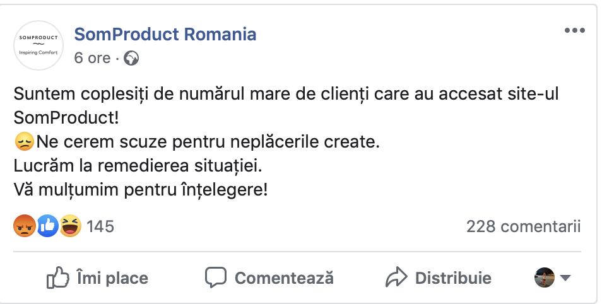This screenshot has height=304, width=602.
Task: Click the 6 ore timestamp
Action: [92, 58]
